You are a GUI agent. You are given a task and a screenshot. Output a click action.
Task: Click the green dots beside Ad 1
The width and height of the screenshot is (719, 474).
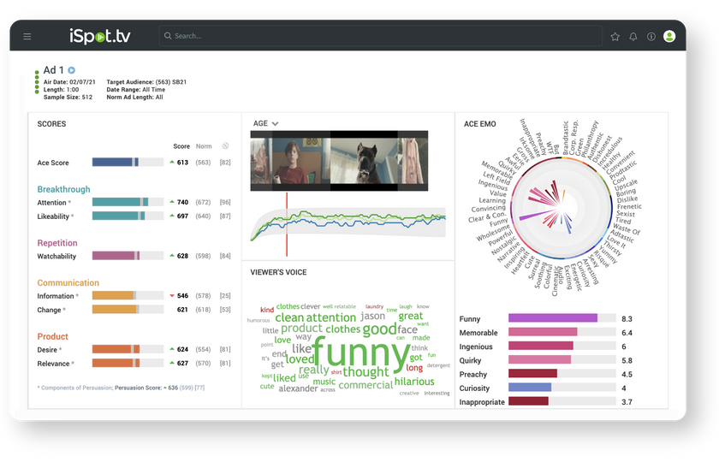[37, 81]
